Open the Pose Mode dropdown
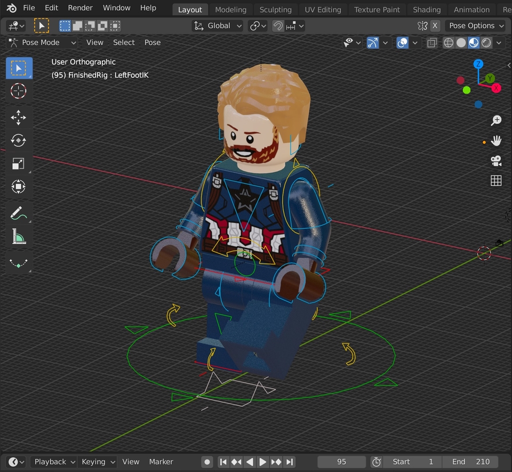 tap(42, 43)
